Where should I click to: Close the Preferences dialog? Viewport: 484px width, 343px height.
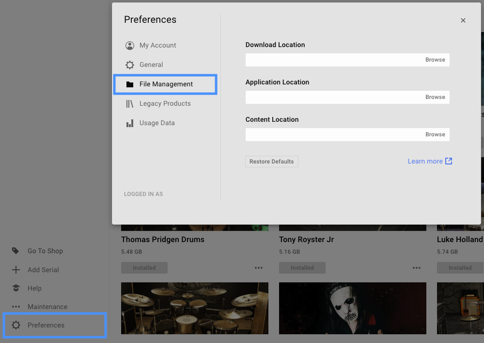463,20
